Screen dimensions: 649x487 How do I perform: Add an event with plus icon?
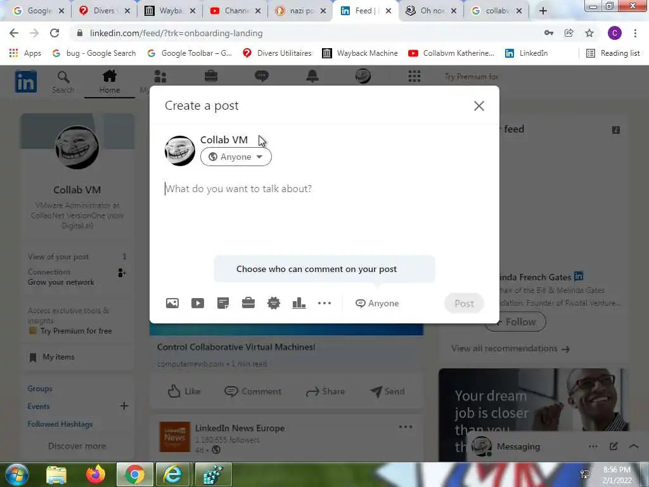click(x=124, y=406)
